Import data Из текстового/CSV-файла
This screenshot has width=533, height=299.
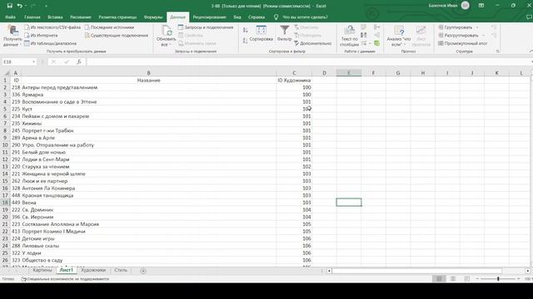[52, 27]
